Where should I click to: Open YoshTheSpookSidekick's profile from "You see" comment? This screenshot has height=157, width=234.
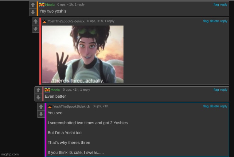[x=71, y=106]
